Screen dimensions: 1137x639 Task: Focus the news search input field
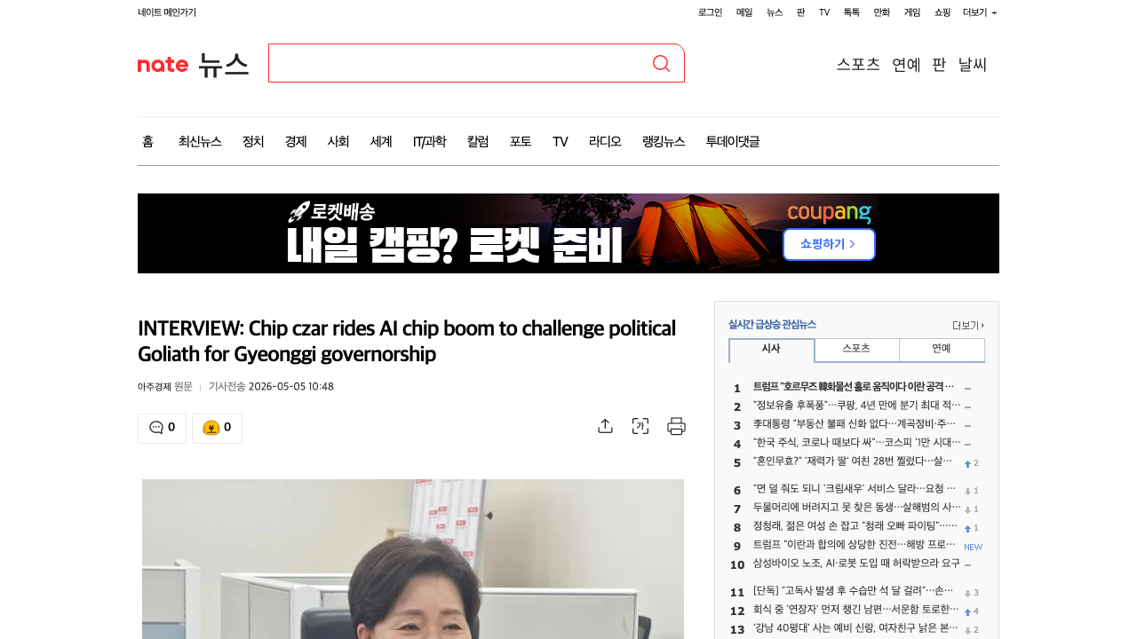[x=458, y=63]
